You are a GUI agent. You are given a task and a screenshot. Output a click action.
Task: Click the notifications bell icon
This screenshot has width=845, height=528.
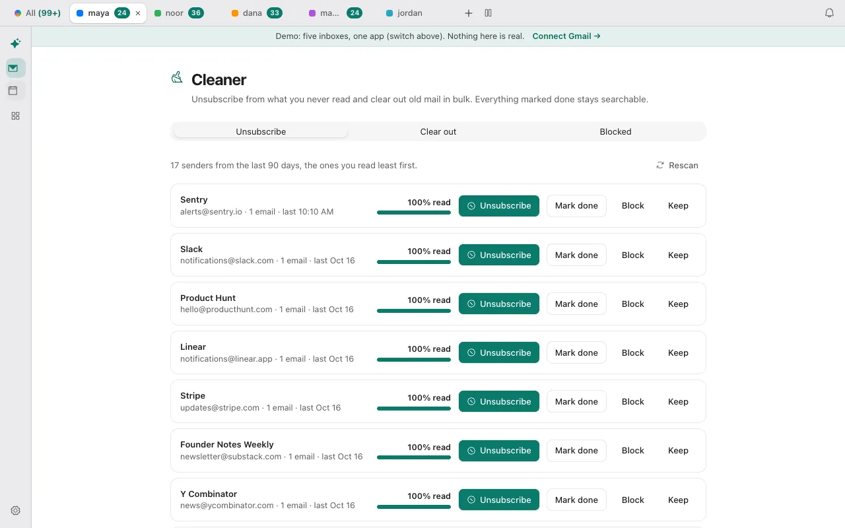(x=830, y=13)
